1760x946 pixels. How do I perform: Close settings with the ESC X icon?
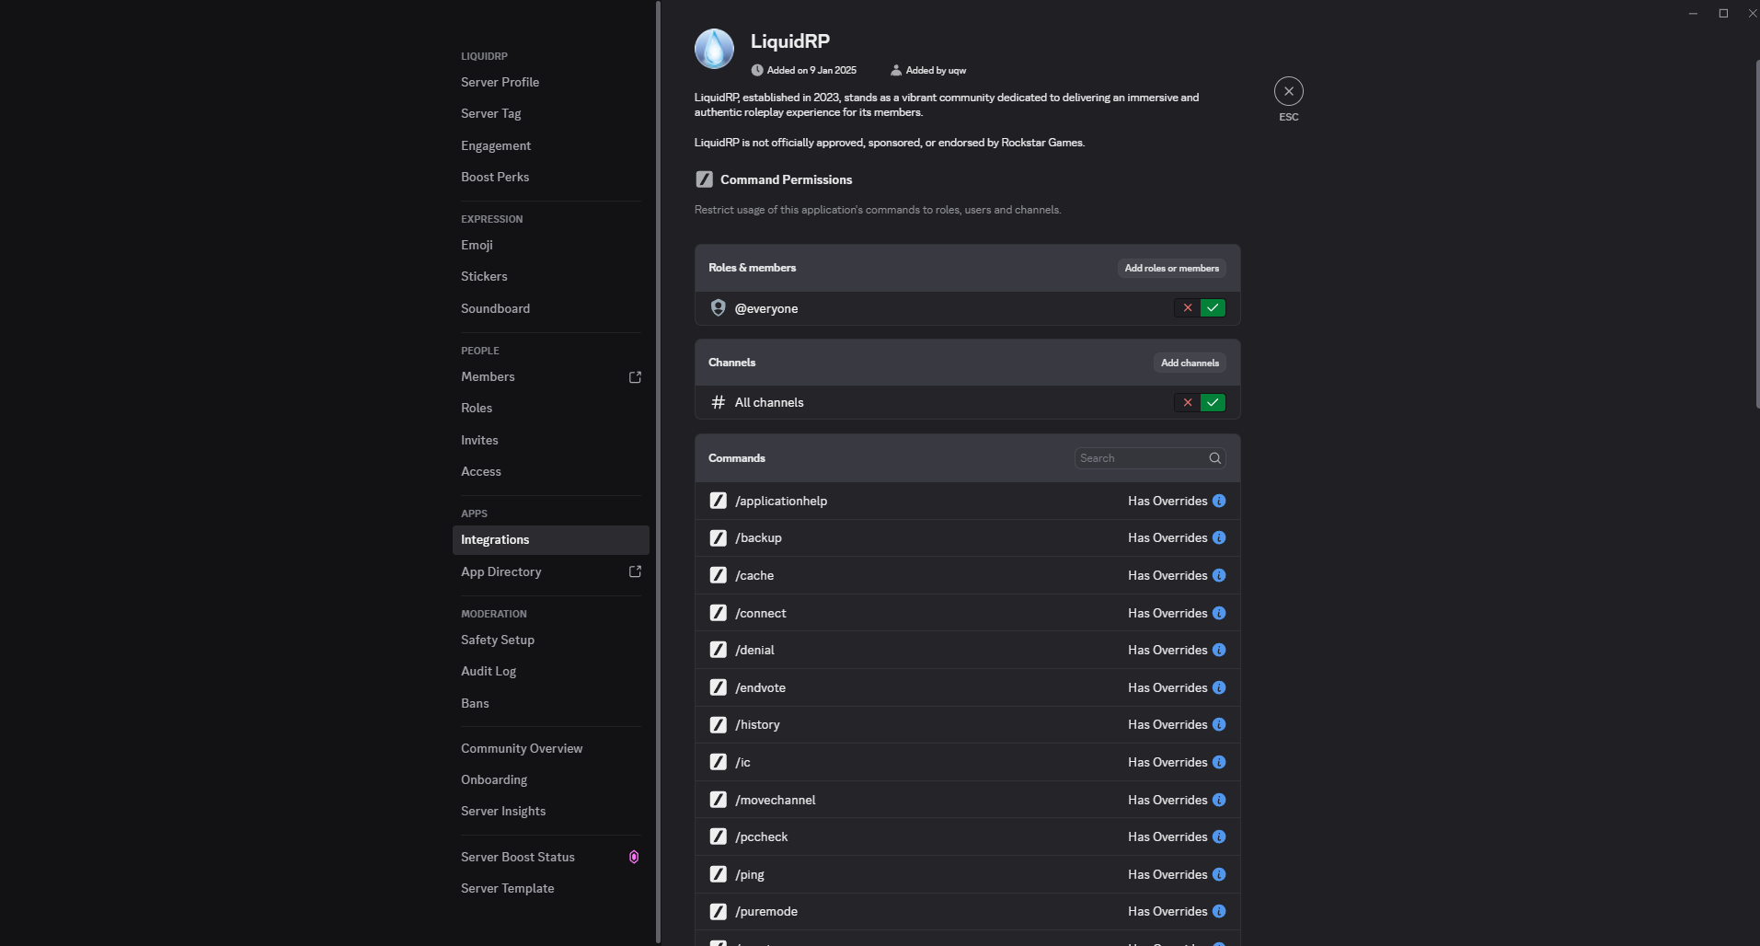[1288, 91]
